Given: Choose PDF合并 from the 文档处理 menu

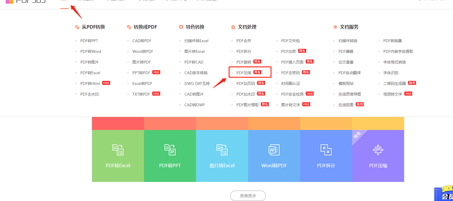Looking at the screenshot, I should [244, 41].
